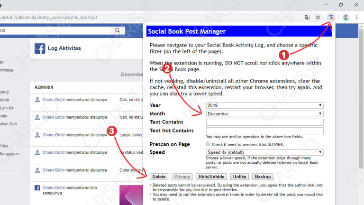Open the Month dropdown
This screenshot has width=364, height=205.
coord(264,114)
